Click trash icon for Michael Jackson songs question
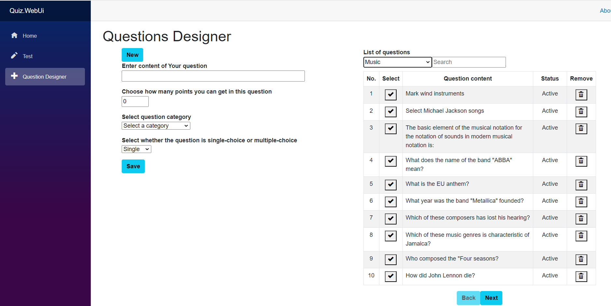Viewport: 611px width, 306px height. pos(581,112)
